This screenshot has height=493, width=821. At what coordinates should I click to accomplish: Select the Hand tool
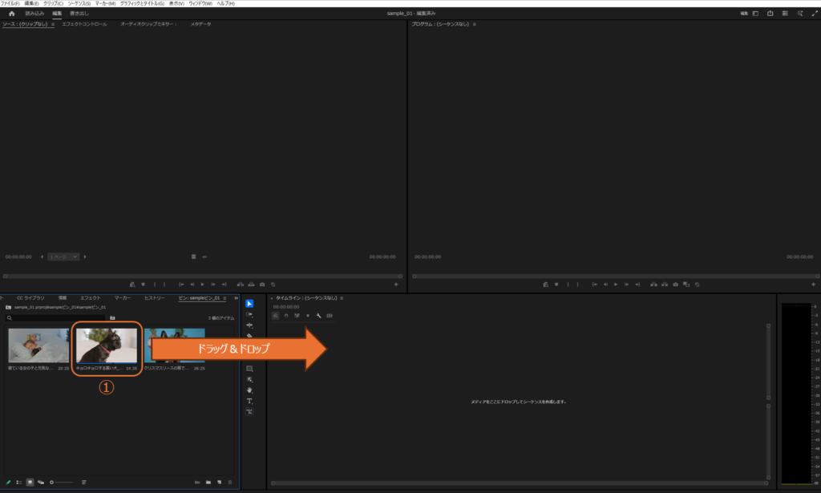249,390
